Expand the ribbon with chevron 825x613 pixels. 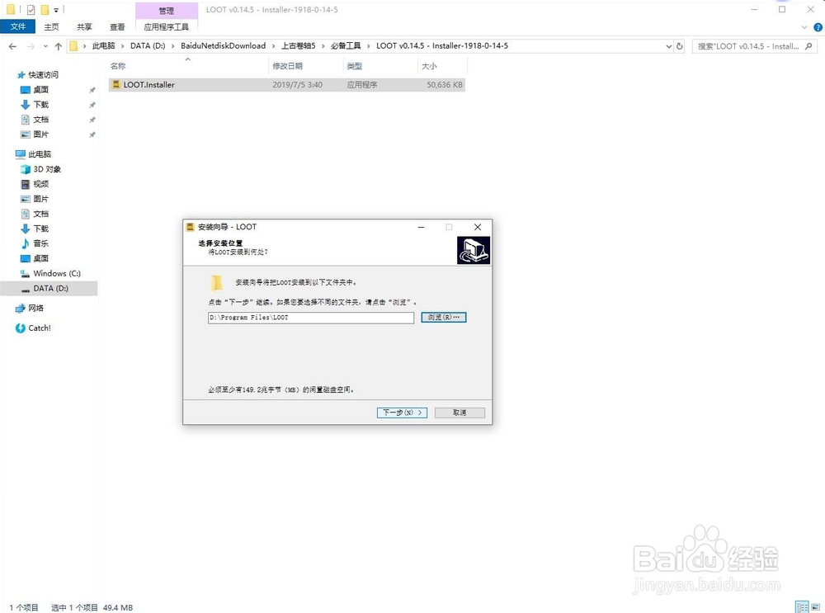tap(804, 27)
